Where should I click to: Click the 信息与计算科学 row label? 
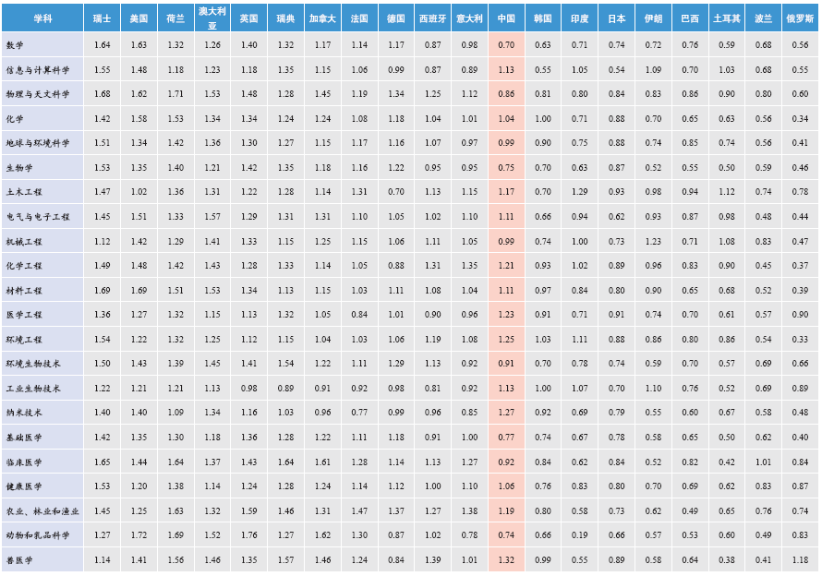tap(37, 70)
